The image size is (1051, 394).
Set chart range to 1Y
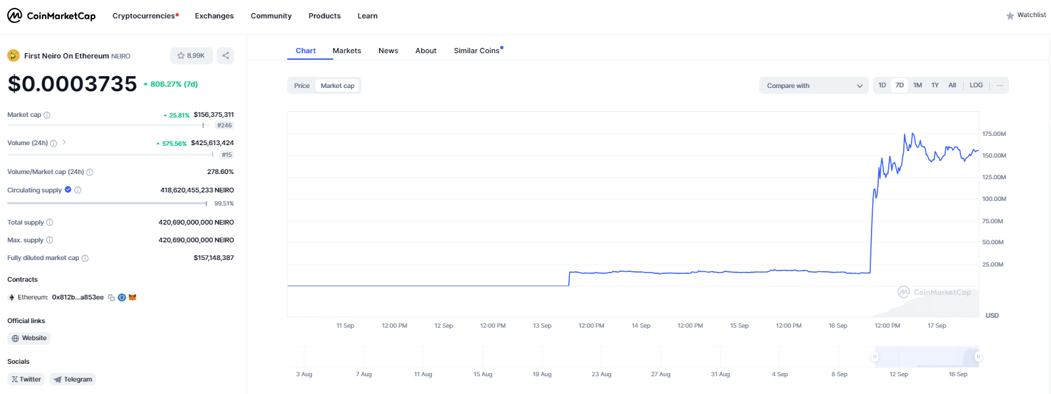pyautogui.click(x=935, y=85)
